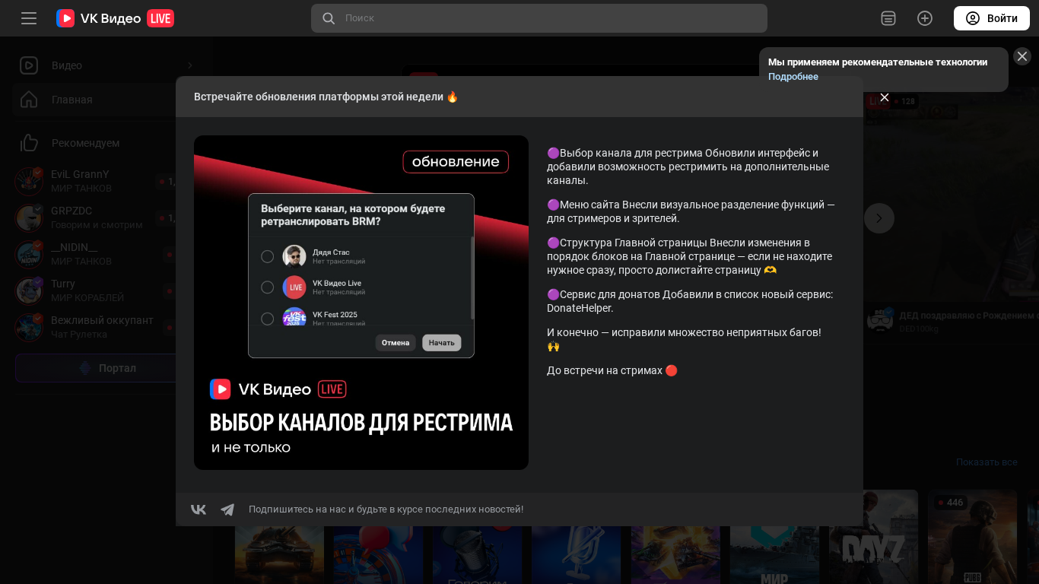Image resolution: width=1039 pixels, height=584 pixels.
Task: Open the feed icon left of the plus button
Action: click(888, 18)
